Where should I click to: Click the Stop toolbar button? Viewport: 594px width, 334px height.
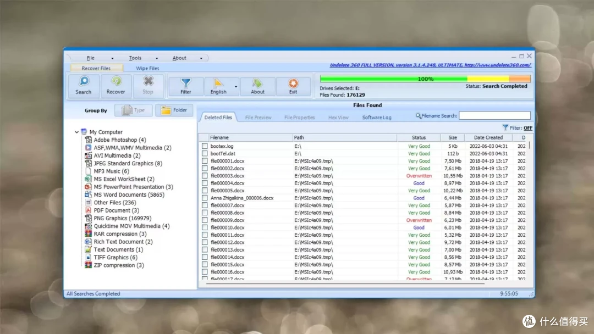(x=148, y=86)
